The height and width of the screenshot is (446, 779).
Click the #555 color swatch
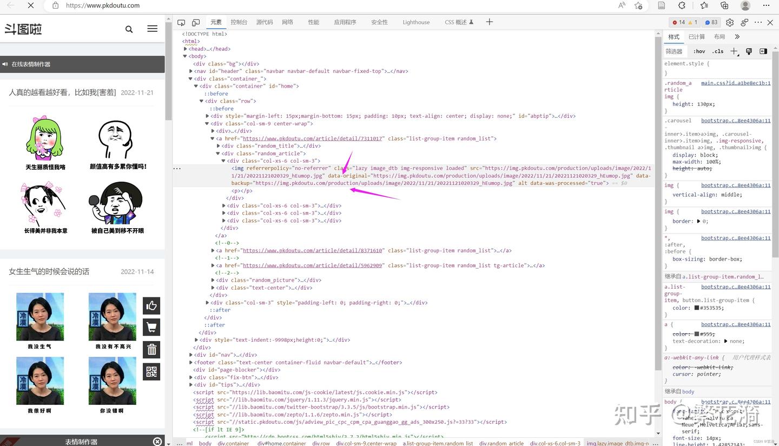coord(697,334)
